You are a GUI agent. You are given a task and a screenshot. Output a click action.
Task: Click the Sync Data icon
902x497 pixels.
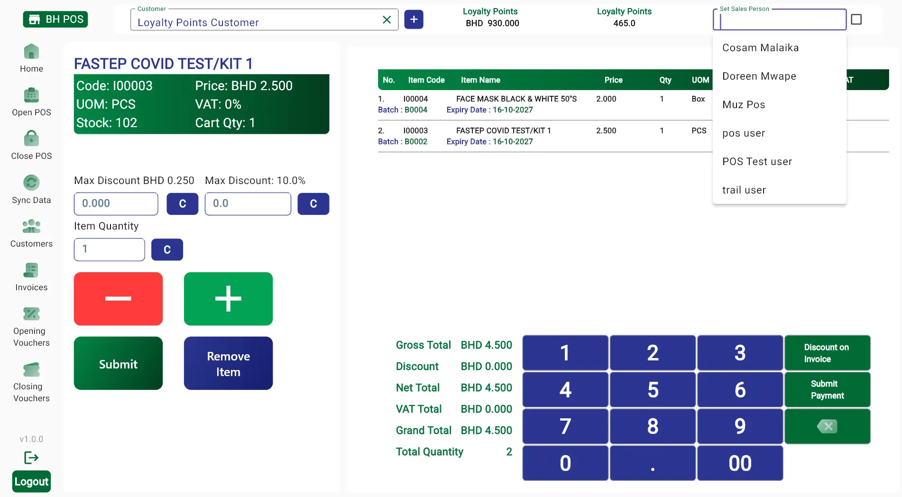click(31, 183)
